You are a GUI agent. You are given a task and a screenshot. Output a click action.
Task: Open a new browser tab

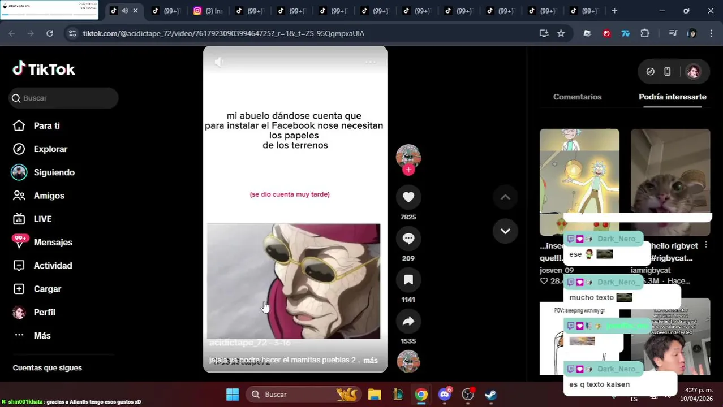coord(614,11)
